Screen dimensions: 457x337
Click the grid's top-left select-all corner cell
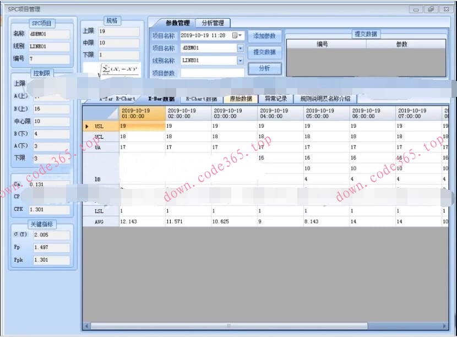pyautogui.click(x=101, y=113)
